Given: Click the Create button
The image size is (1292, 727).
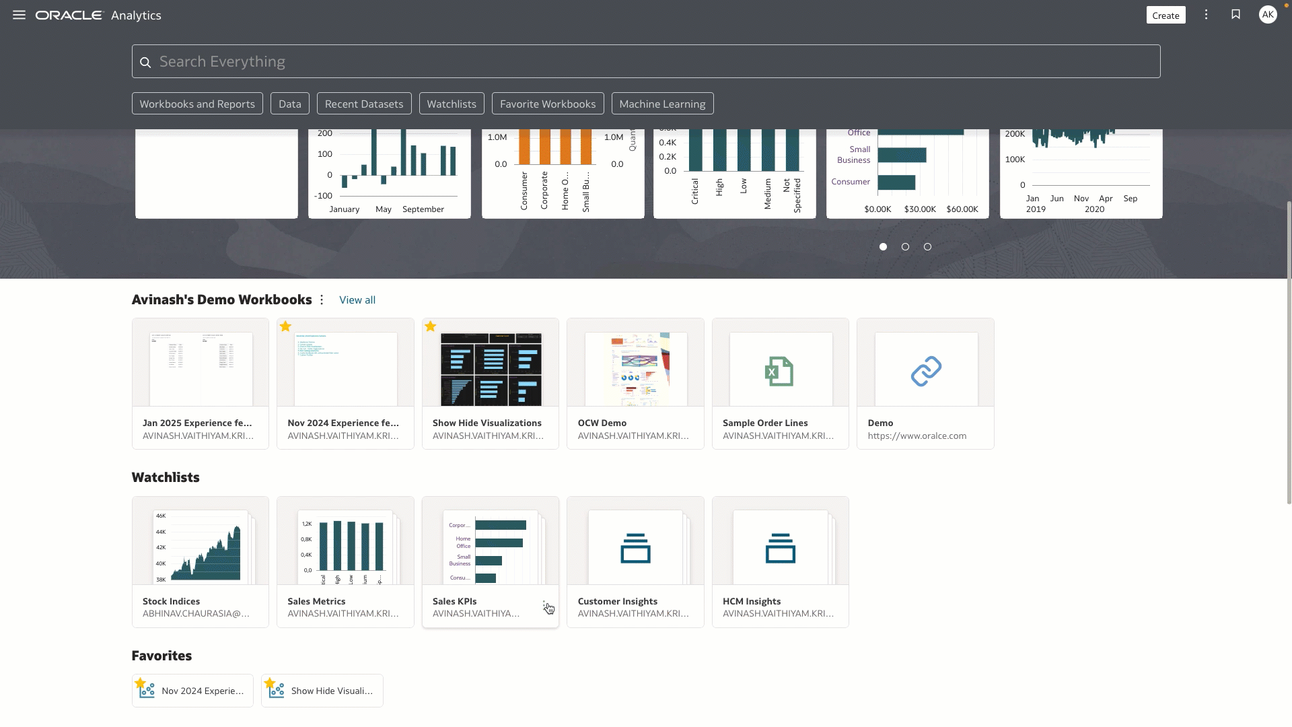Looking at the screenshot, I should [x=1165, y=14].
